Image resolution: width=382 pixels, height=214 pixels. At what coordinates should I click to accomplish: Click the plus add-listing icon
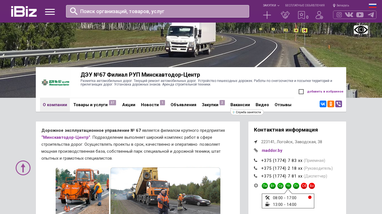tap(267, 15)
